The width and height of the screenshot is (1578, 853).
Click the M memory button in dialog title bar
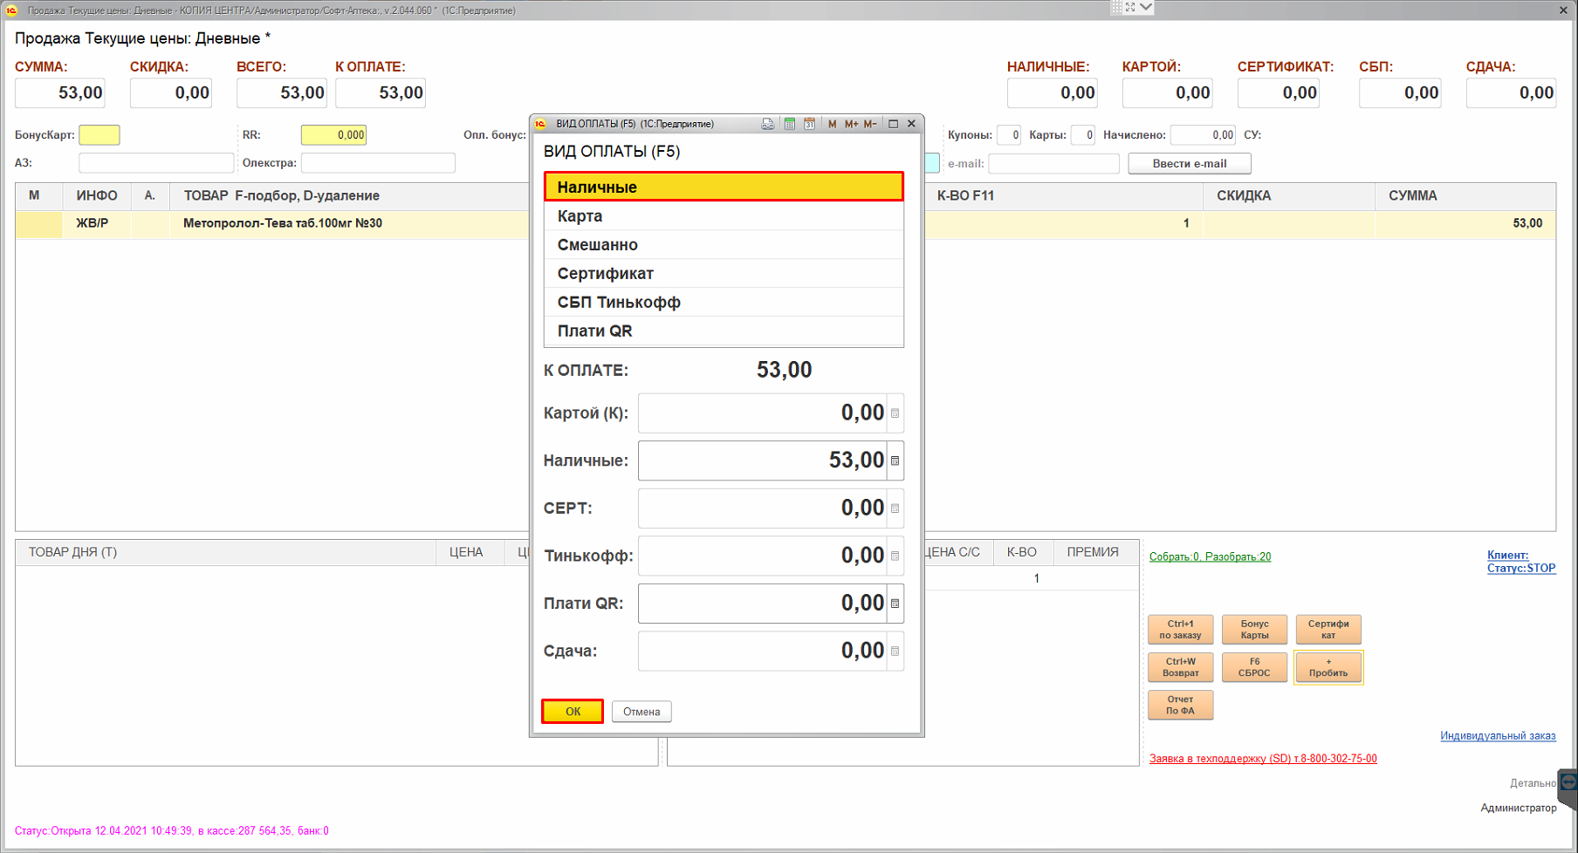(832, 124)
